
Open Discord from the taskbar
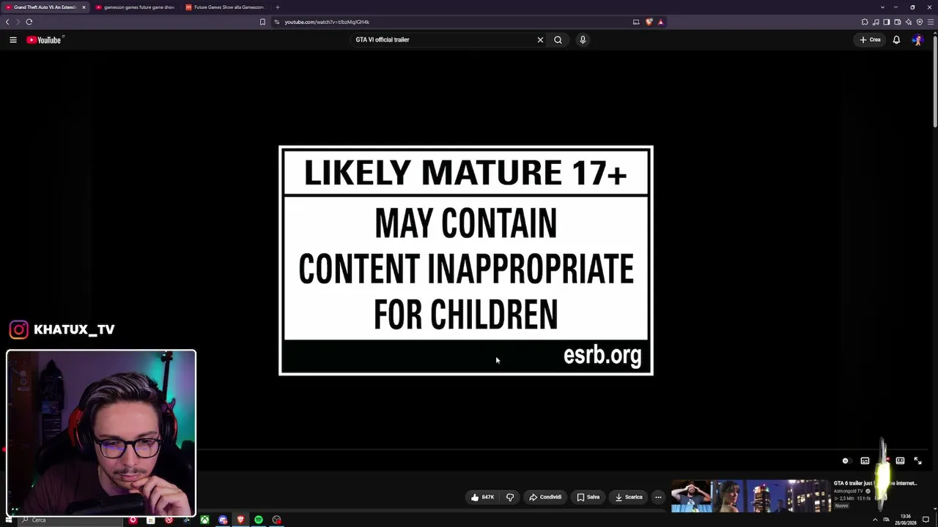click(223, 520)
